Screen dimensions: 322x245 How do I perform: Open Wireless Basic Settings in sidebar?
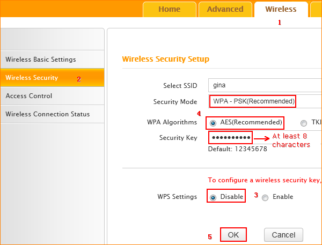tap(41, 60)
